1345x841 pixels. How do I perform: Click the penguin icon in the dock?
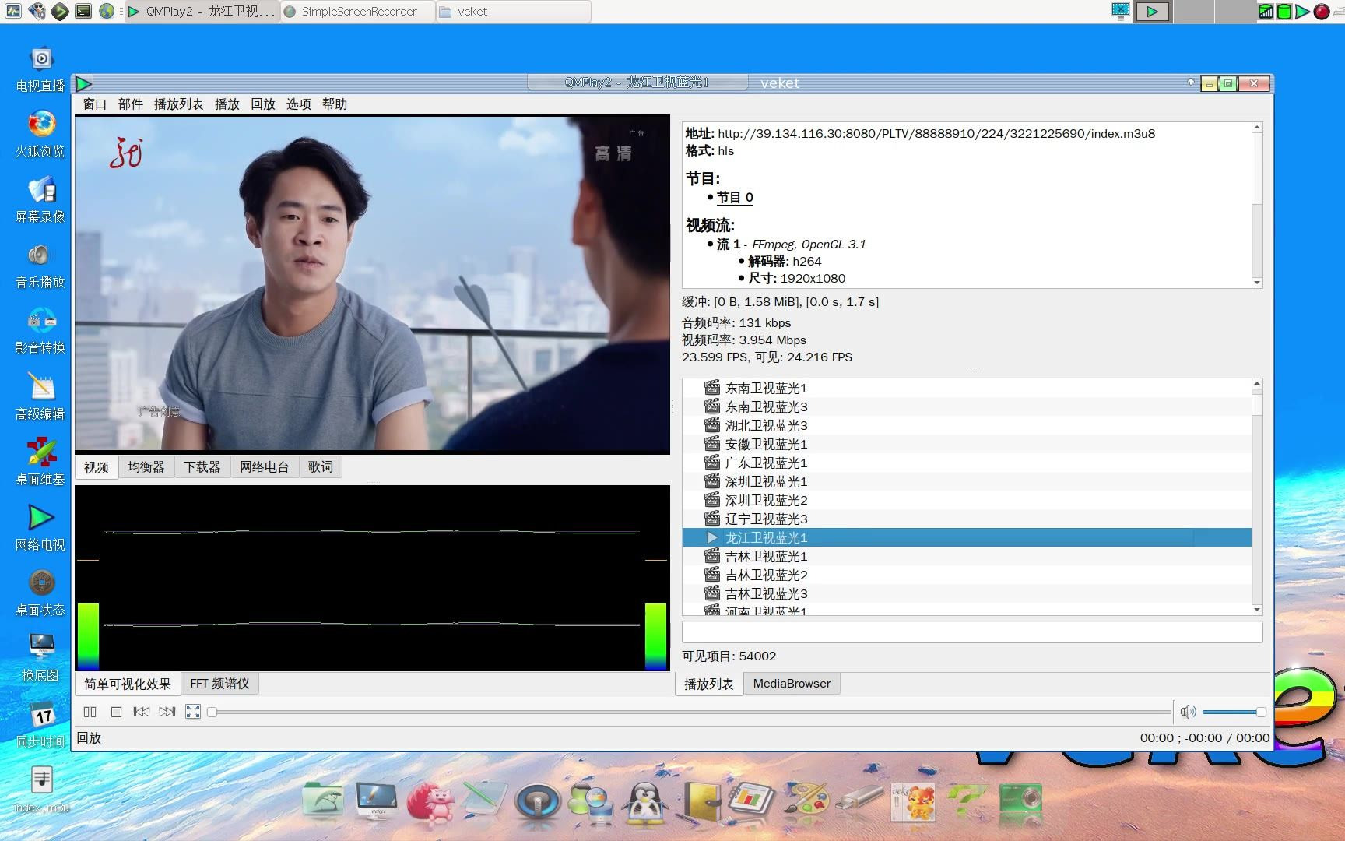point(646,802)
